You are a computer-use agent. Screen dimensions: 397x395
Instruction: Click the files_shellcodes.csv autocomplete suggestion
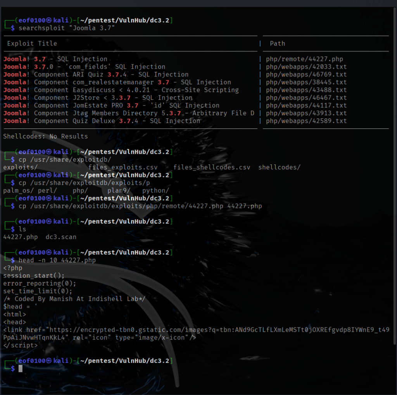(212, 167)
